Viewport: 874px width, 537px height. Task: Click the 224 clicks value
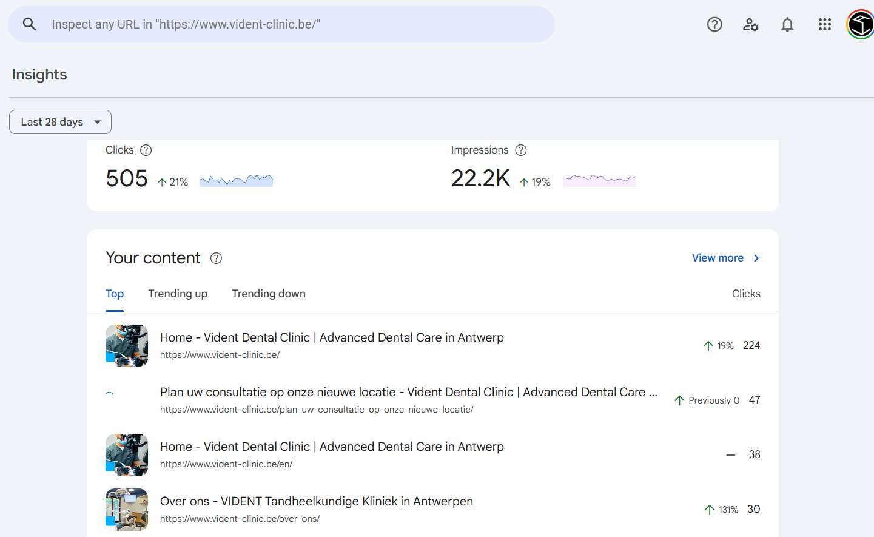751,345
